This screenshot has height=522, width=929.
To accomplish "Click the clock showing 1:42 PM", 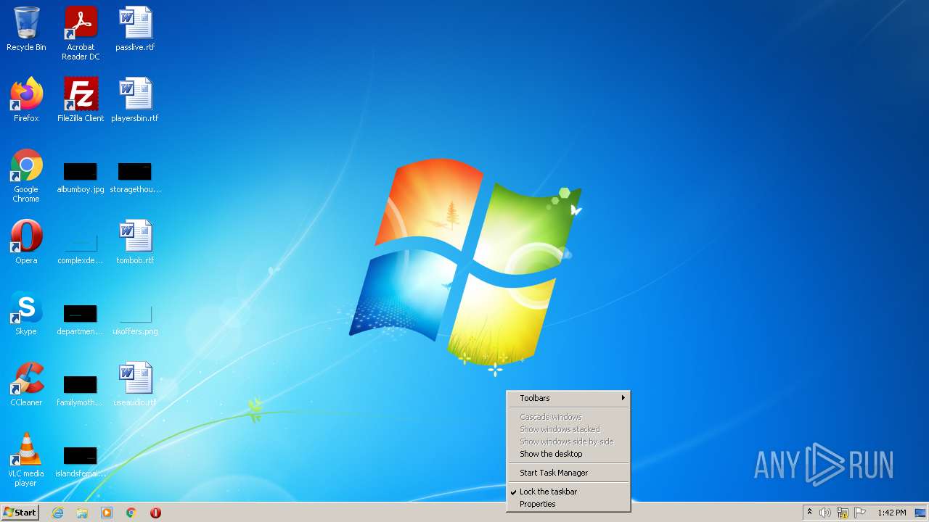I will (891, 513).
